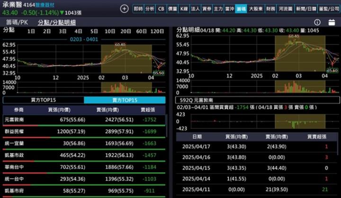Select the 資券 tab
341x198 pixels.
click(206, 9)
